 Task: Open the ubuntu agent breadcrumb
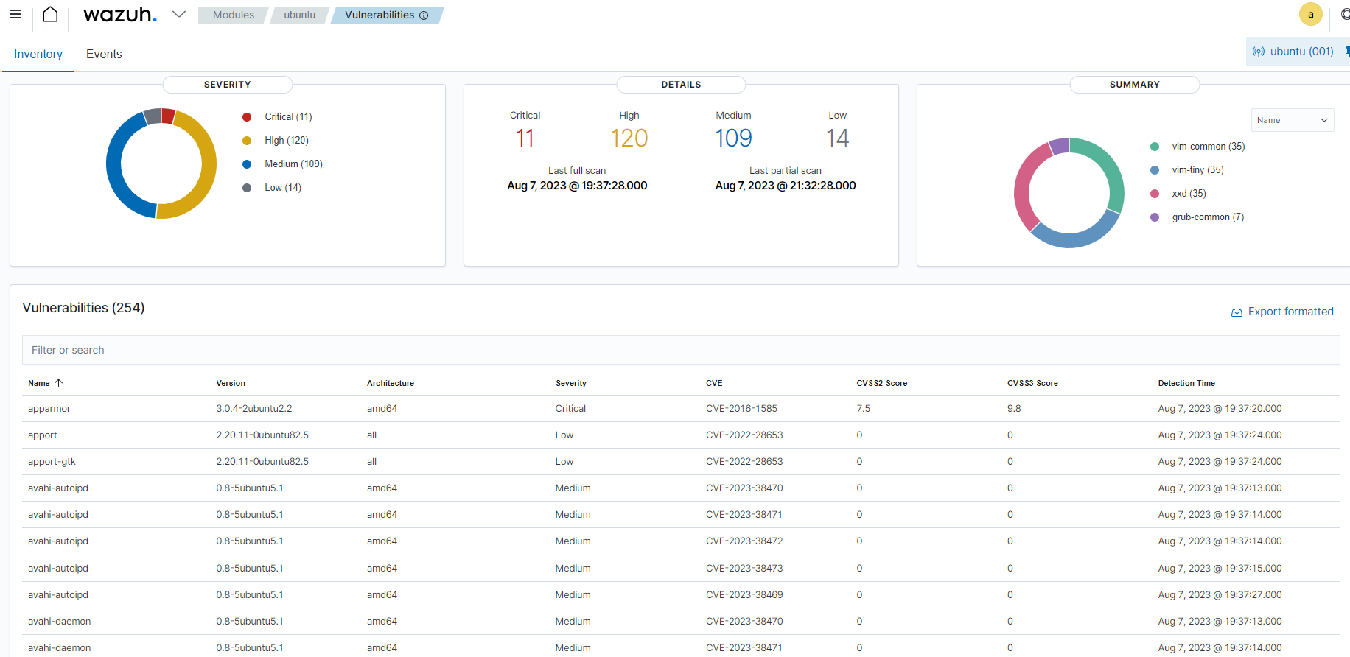click(299, 15)
